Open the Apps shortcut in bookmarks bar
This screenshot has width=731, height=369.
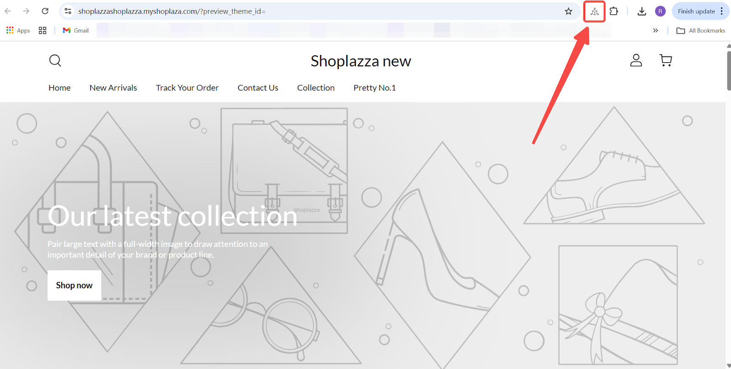(x=18, y=31)
